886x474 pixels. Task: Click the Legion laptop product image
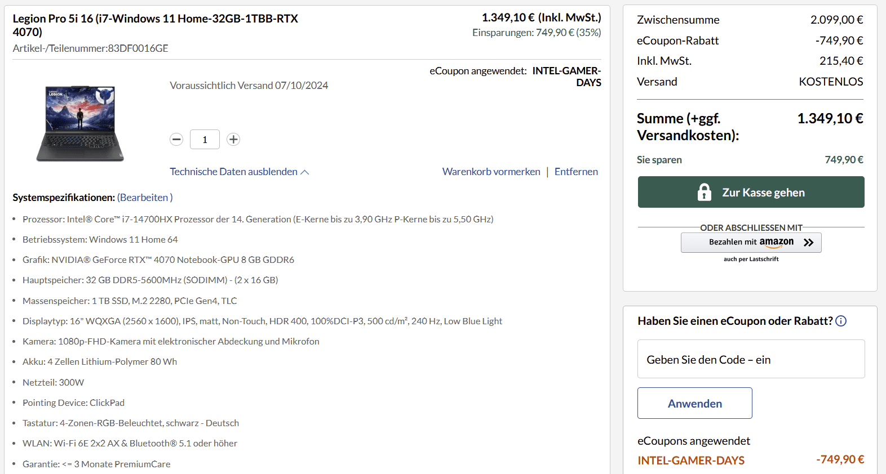point(80,123)
